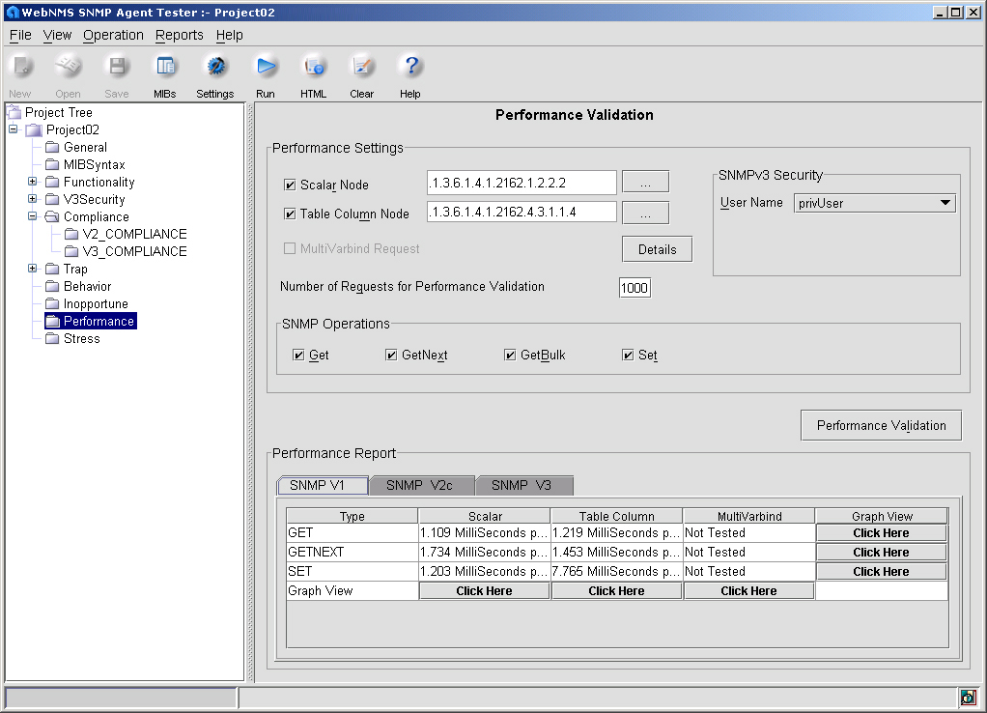This screenshot has height=713, width=987.
Task: Uncheck the Get operation checkbox
Action: coord(298,356)
